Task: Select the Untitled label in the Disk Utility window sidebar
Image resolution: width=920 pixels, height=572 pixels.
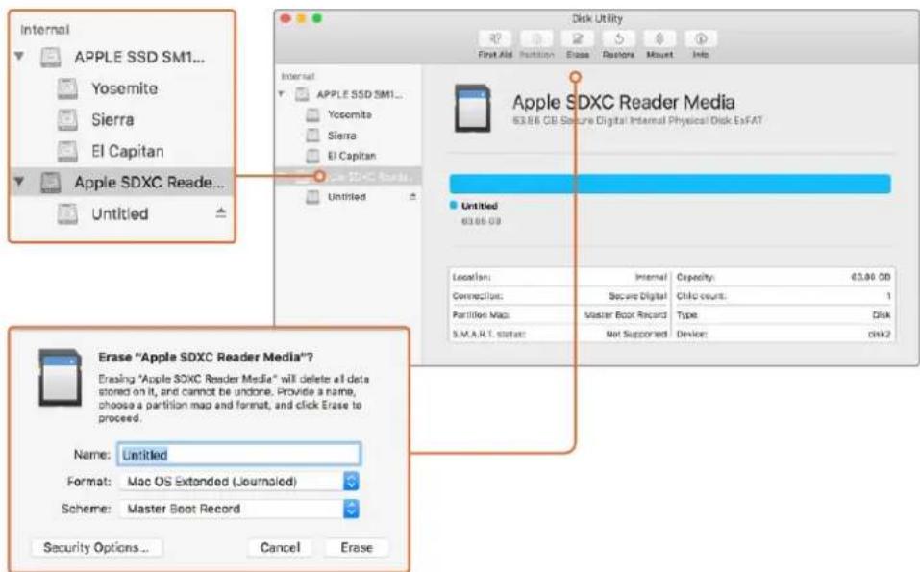Action: coord(347,197)
